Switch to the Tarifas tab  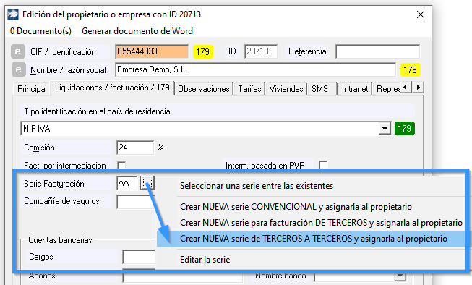249,89
